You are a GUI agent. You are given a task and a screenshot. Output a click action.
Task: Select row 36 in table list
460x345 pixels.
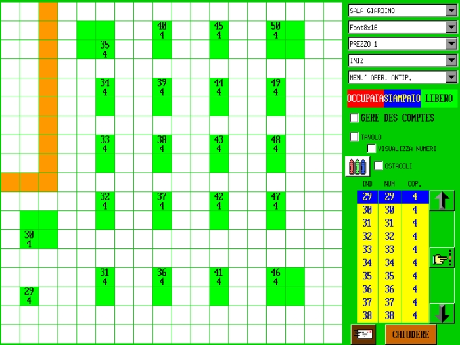click(x=393, y=289)
